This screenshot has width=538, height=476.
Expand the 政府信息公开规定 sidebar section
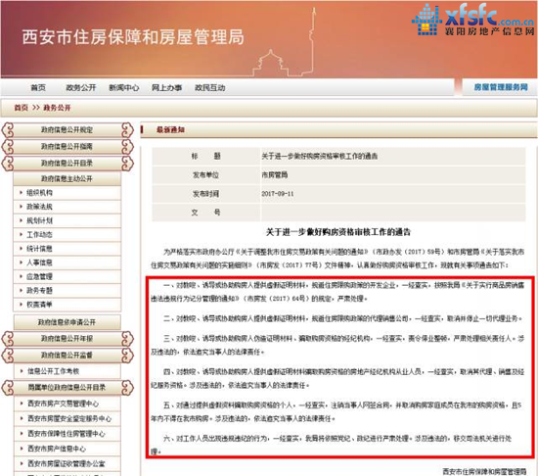click(x=67, y=130)
